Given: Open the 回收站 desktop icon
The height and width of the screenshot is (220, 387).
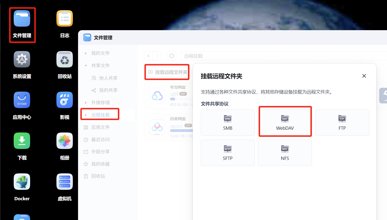Looking at the screenshot, I should coord(65,59).
